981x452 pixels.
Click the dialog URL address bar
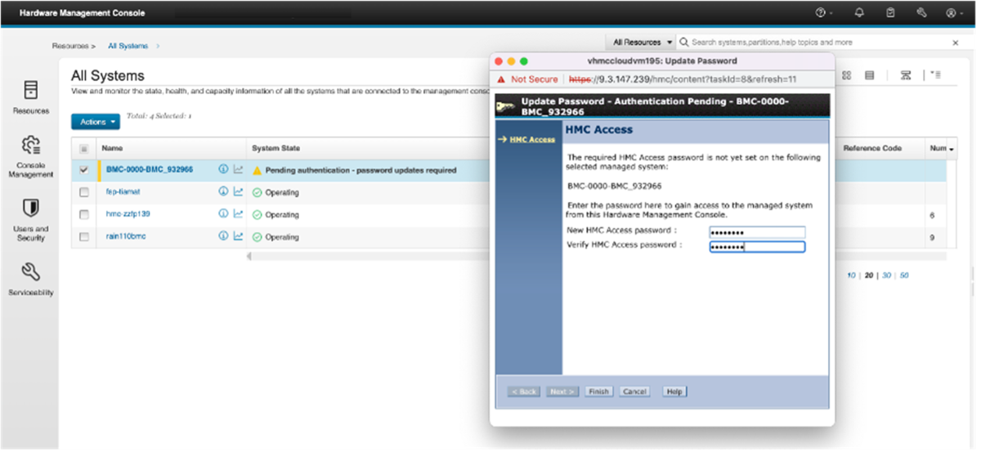(683, 79)
